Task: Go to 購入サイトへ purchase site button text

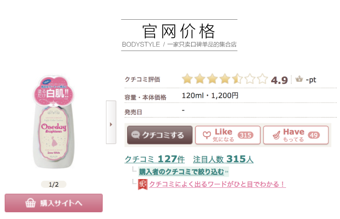Action: [x=61, y=203]
